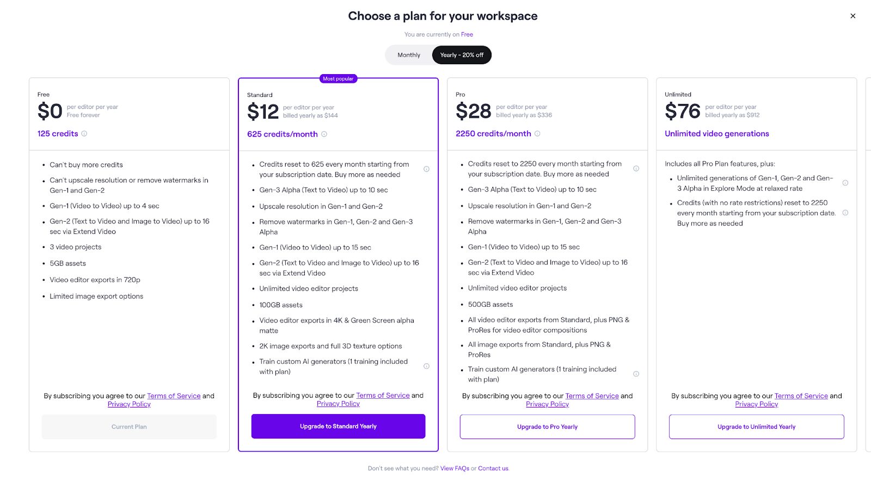
Task: Click the Contact us link
Action: pos(493,469)
